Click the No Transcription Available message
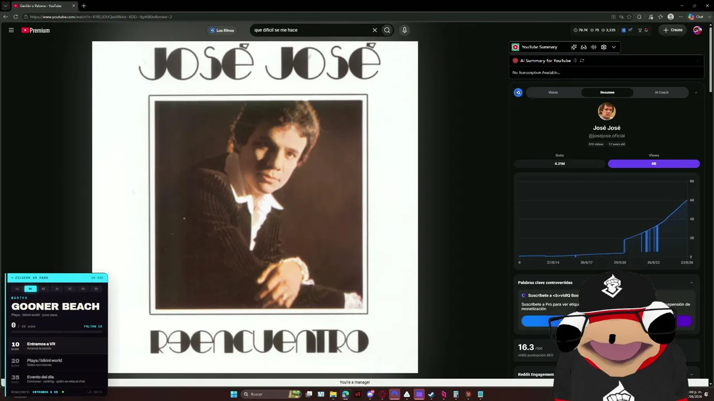Screen dimensions: 714x401 pyautogui.click(x=536, y=72)
